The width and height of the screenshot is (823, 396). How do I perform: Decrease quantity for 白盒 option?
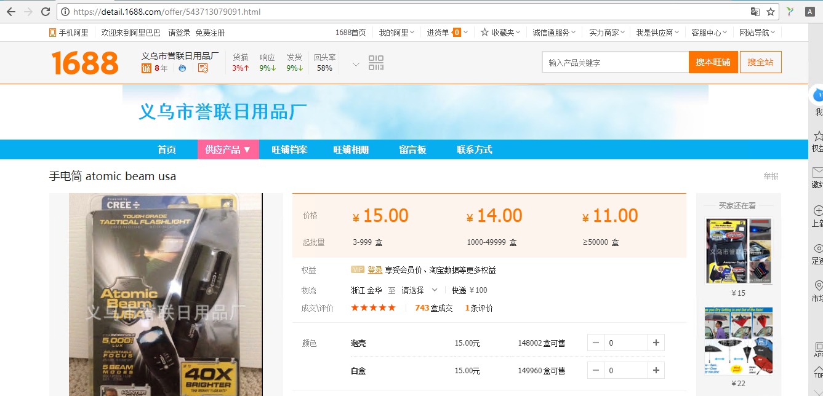pos(596,370)
